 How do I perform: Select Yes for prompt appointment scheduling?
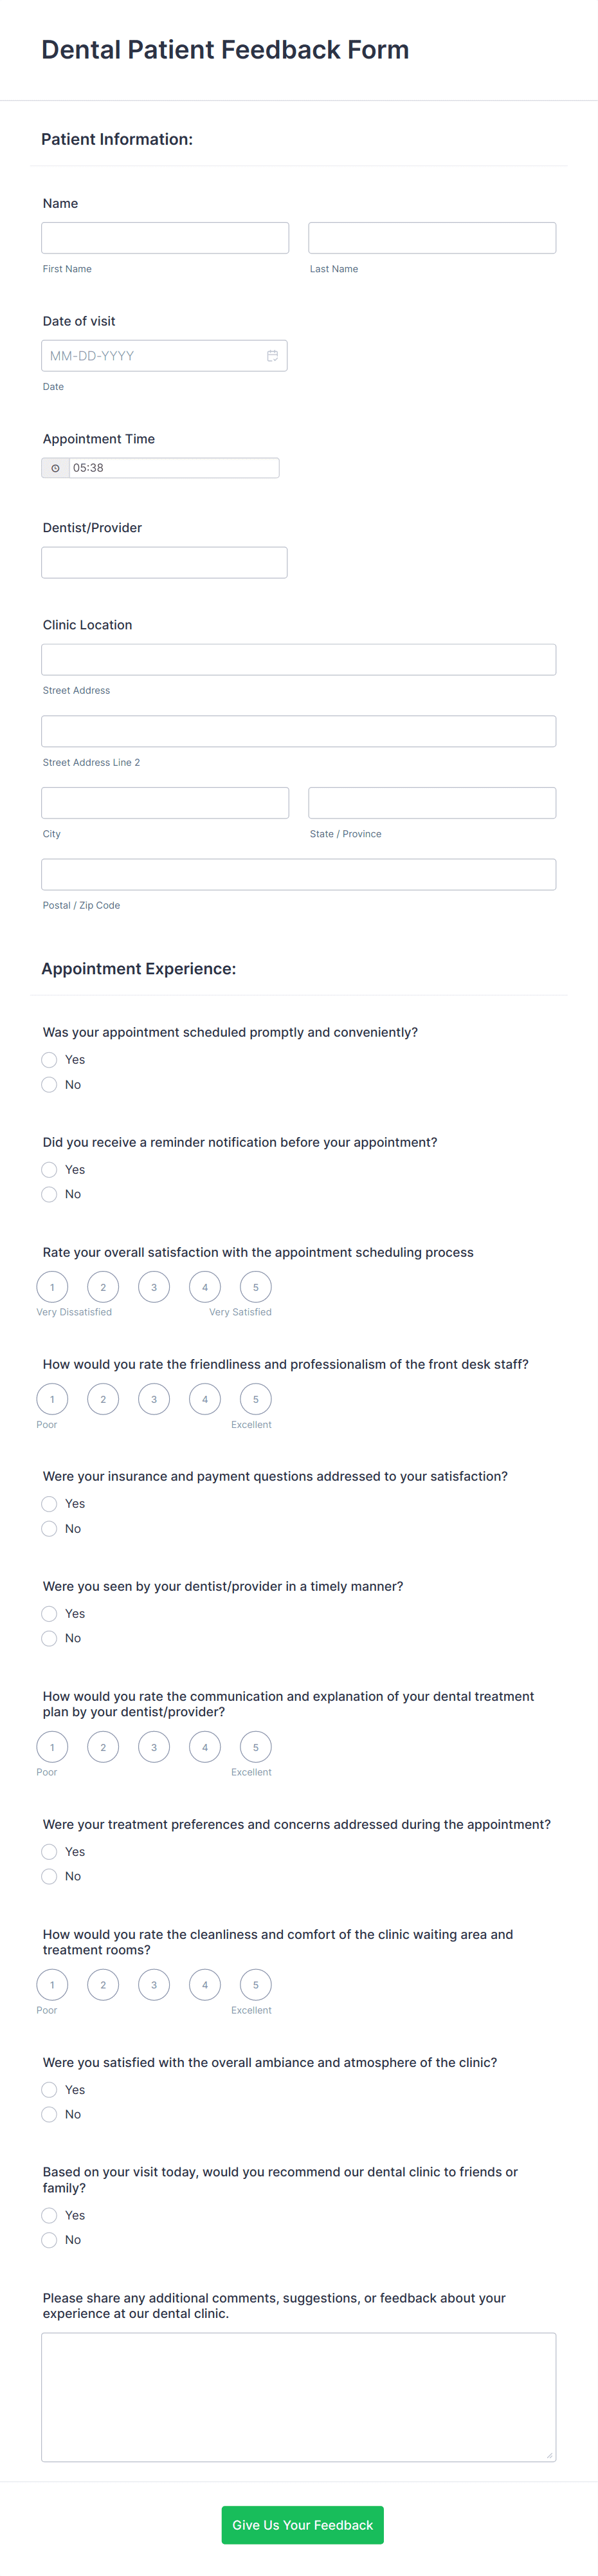pyautogui.click(x=49, y=1059)
